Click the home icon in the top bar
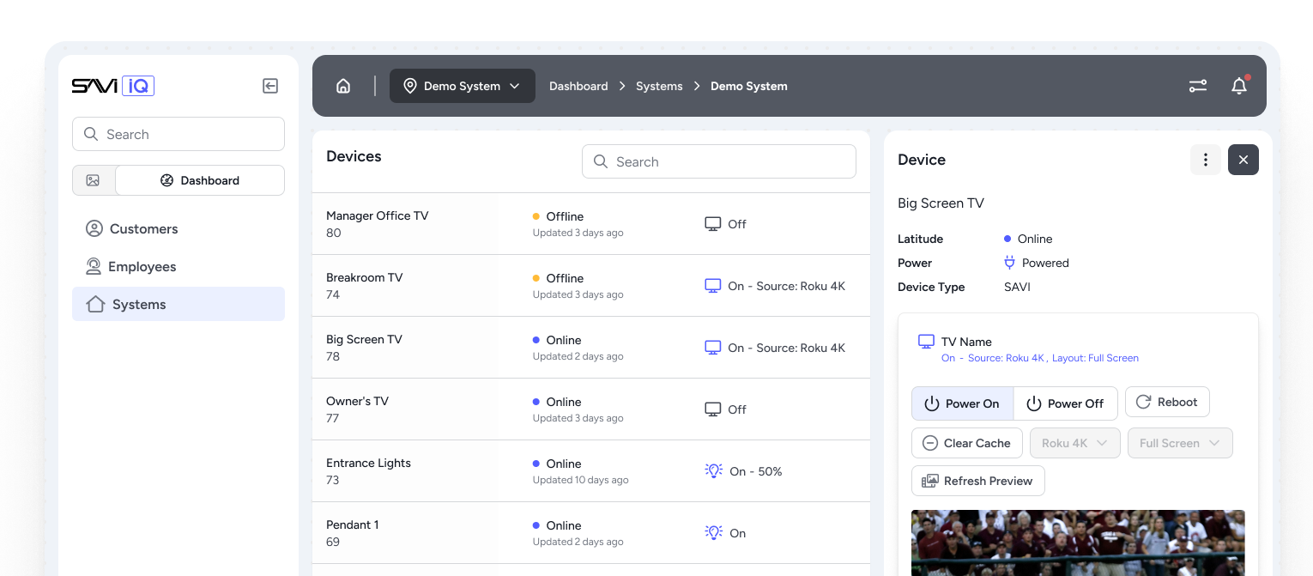This screenshot has width=1313, height=576. [x=343, y=86]
